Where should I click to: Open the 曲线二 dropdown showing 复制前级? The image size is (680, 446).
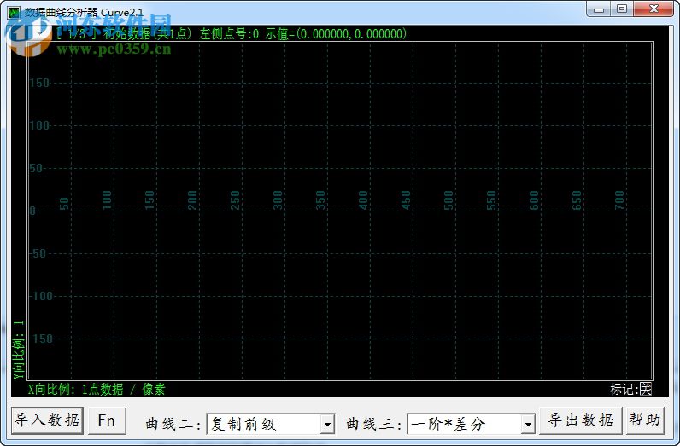[270, 424]
